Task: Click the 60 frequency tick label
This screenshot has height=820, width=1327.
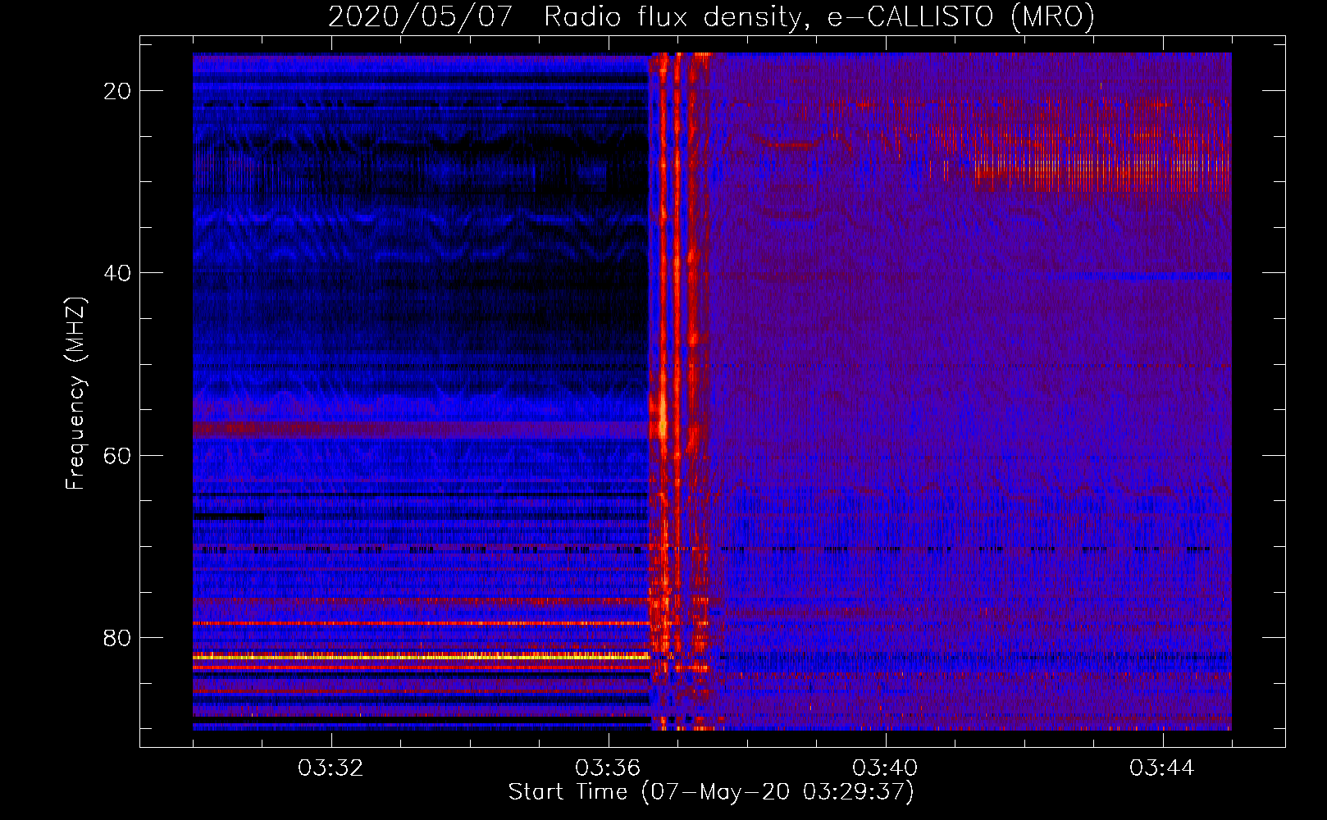Action: click(117, 455)
